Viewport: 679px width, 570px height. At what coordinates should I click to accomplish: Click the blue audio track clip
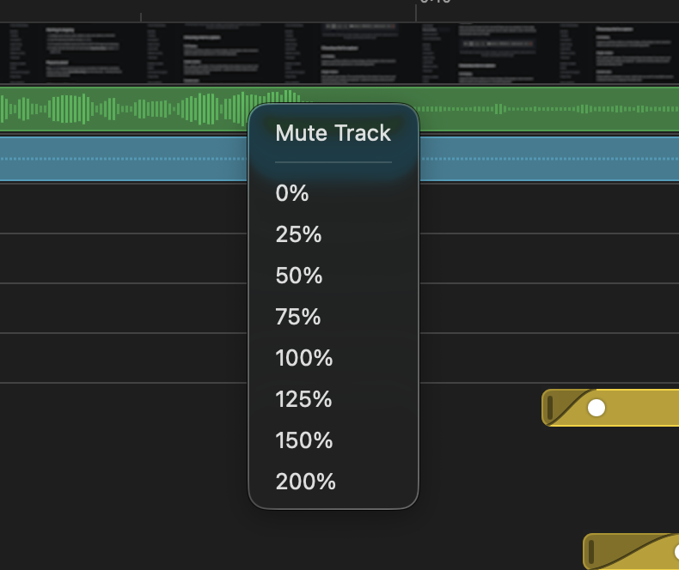coord(124,159)
